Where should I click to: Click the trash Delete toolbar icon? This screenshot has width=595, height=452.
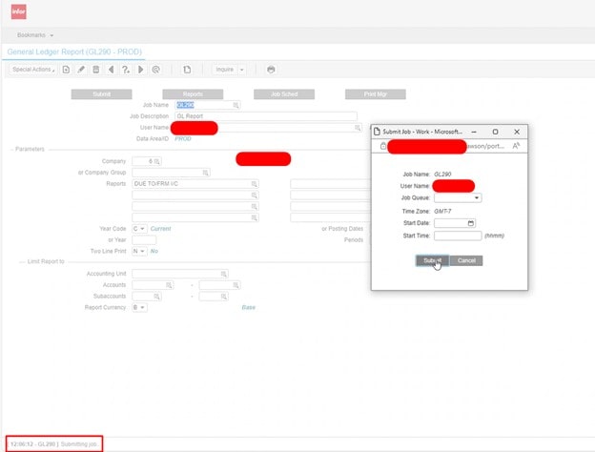[96, 70]
